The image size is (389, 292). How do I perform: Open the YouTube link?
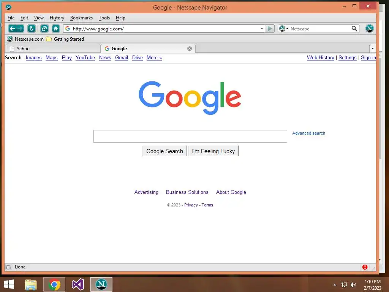85,58
